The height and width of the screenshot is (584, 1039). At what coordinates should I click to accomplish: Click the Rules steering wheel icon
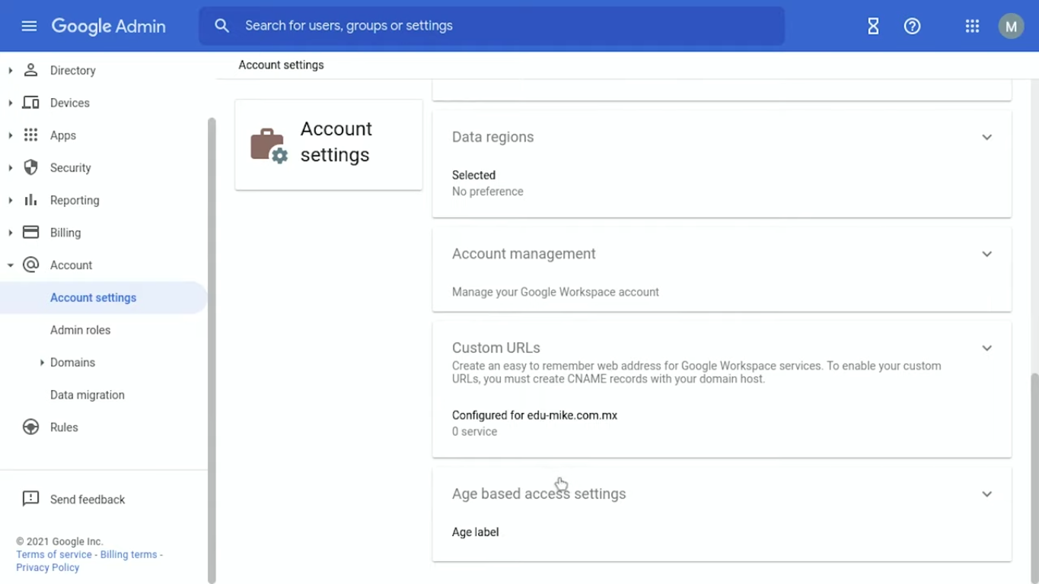pyautogui.click(x=30, y=427)
